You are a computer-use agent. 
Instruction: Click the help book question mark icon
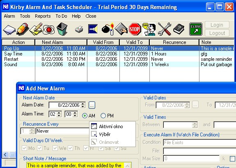click(179, 29)
